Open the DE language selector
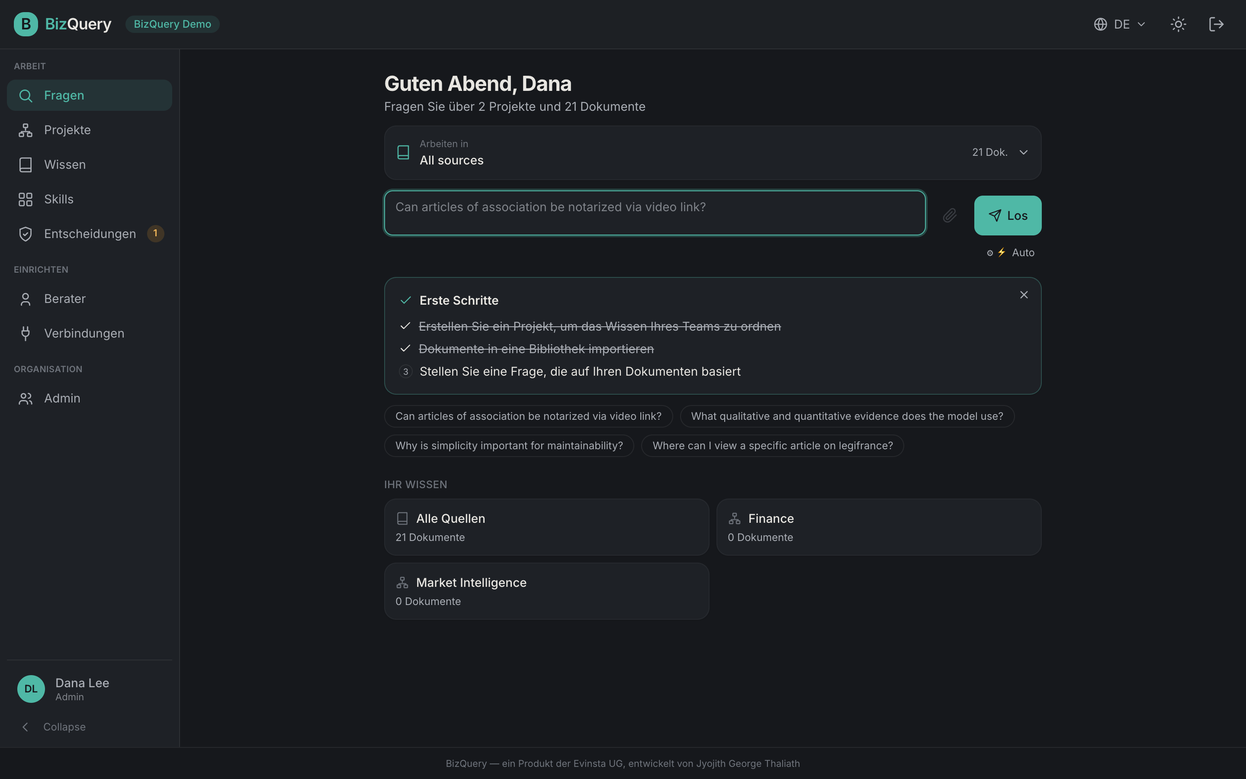 pos(1119,24)
